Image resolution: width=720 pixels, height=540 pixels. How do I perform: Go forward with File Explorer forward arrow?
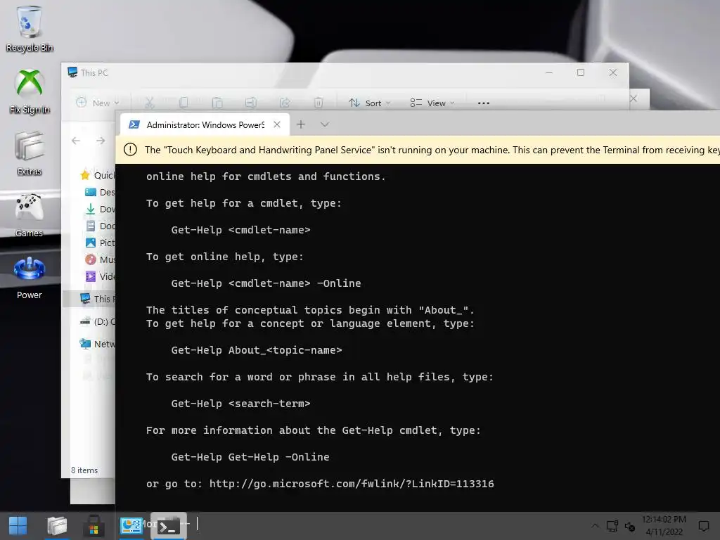(101, 141)
